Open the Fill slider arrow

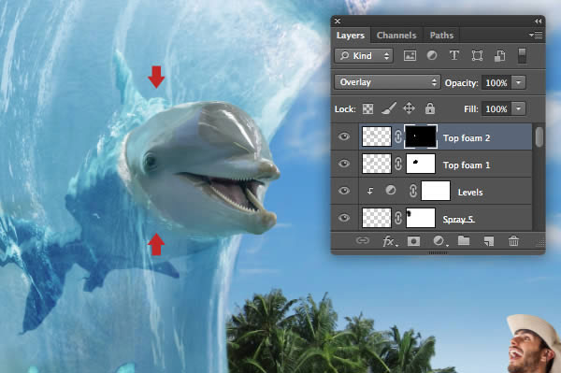click(518, 108)
